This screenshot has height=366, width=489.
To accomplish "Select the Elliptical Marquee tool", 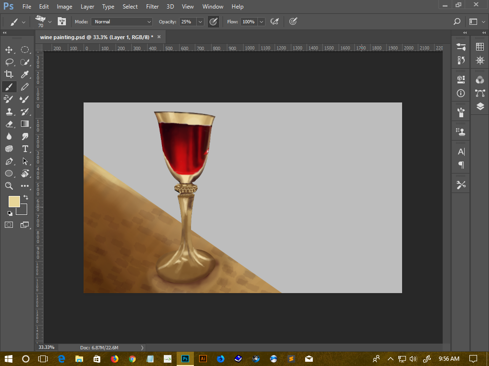I will pyautogui.click(x=25, y=50).
